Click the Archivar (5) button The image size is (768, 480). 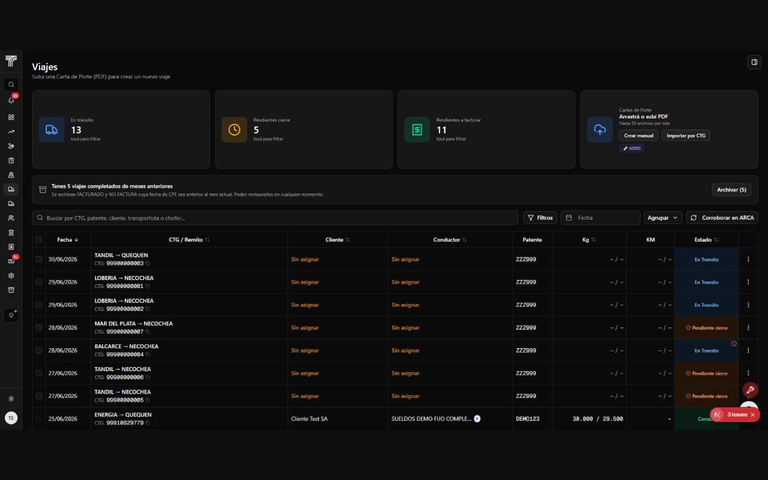coord(732,190)
